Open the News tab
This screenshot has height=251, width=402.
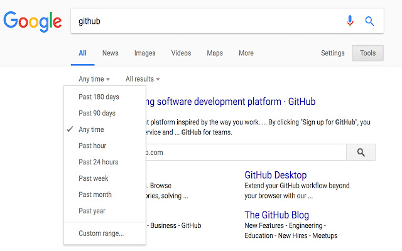coord(111,53)
